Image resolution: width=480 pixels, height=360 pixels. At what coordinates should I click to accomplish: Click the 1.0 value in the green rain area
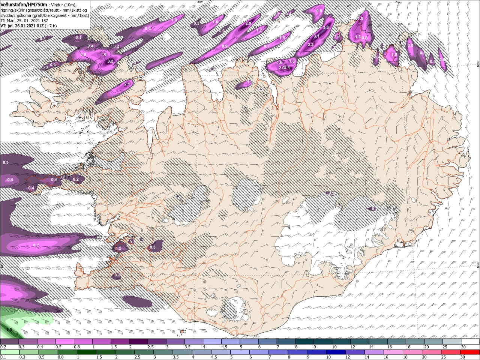pyautogui.click(x=9, y=330)
